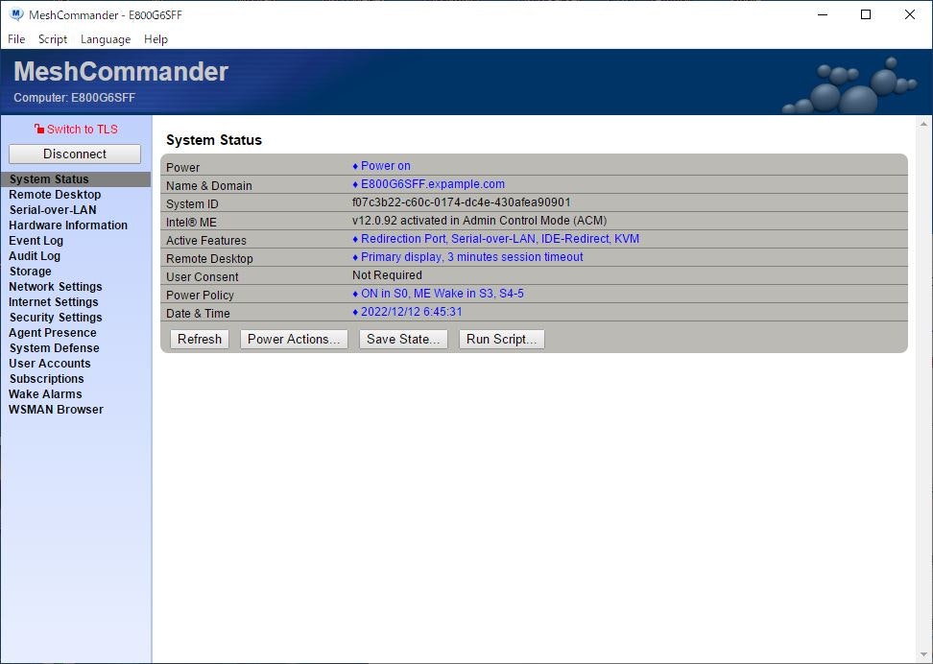Open User Accounts section

pos(50,364)
